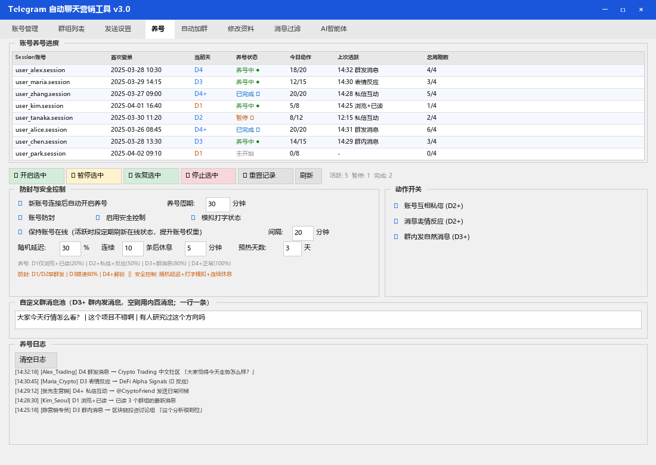
Task: Go to the 自动加群 tab
Action: coord(194,29)
